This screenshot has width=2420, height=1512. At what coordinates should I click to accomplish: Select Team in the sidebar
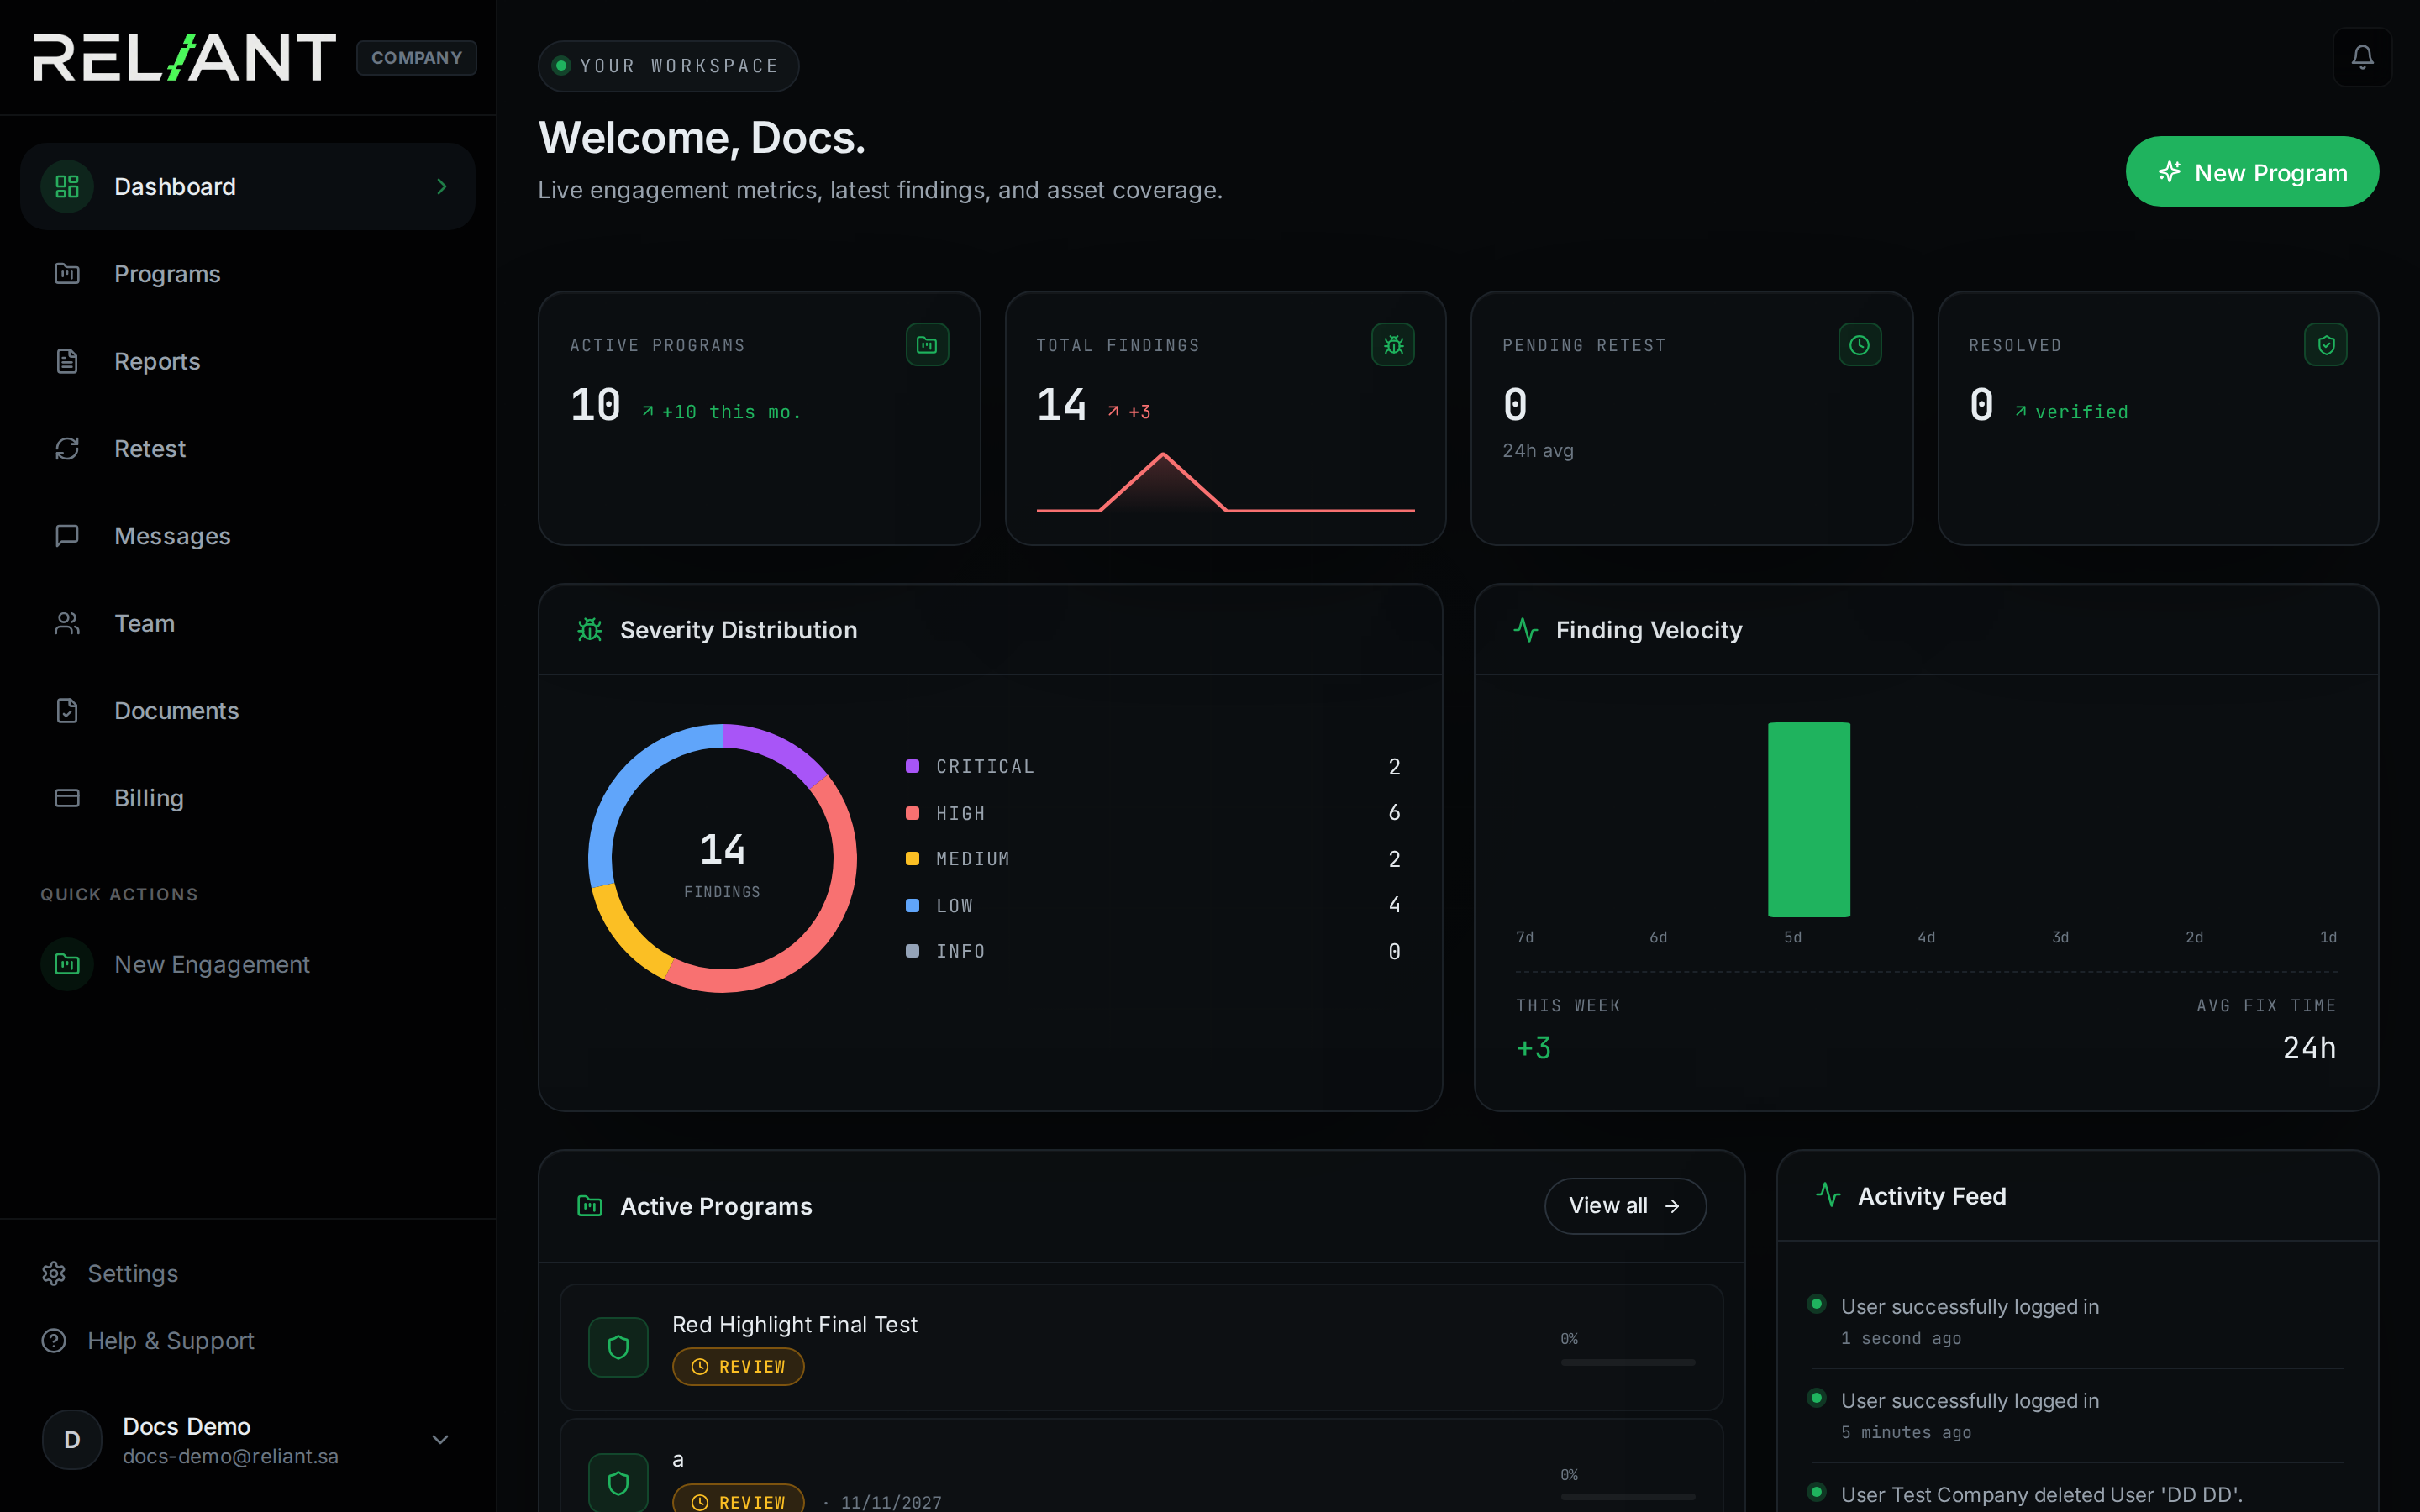(247, 623)
